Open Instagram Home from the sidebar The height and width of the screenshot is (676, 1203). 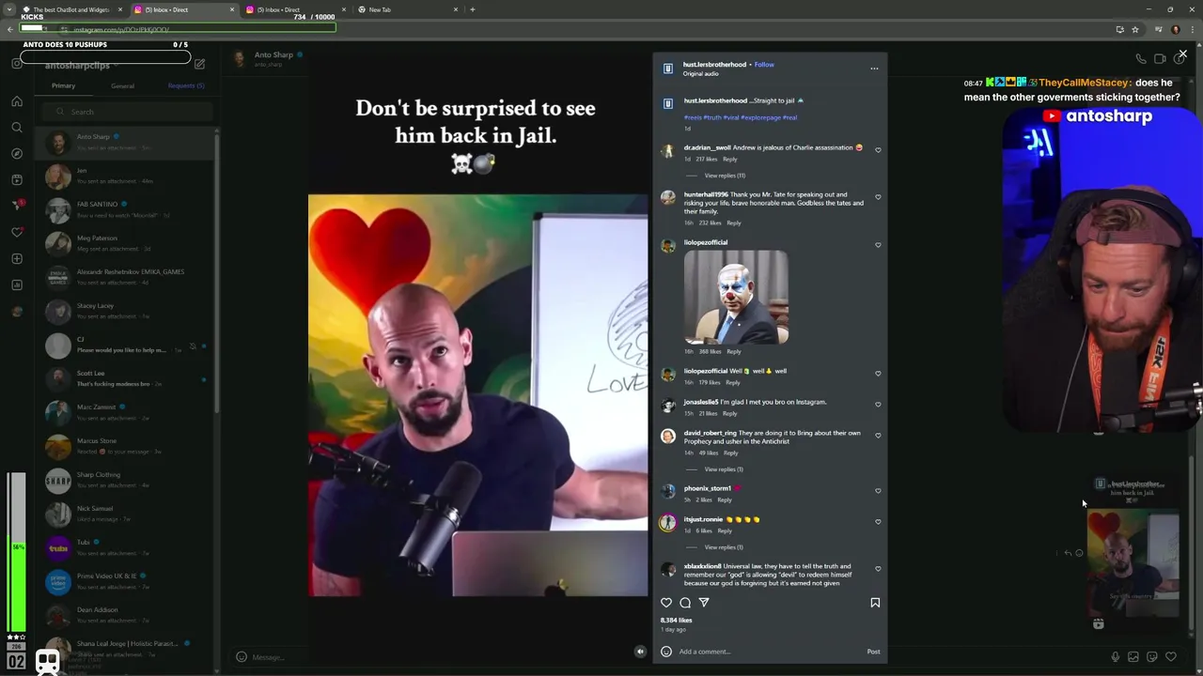[x=17, y=101]
